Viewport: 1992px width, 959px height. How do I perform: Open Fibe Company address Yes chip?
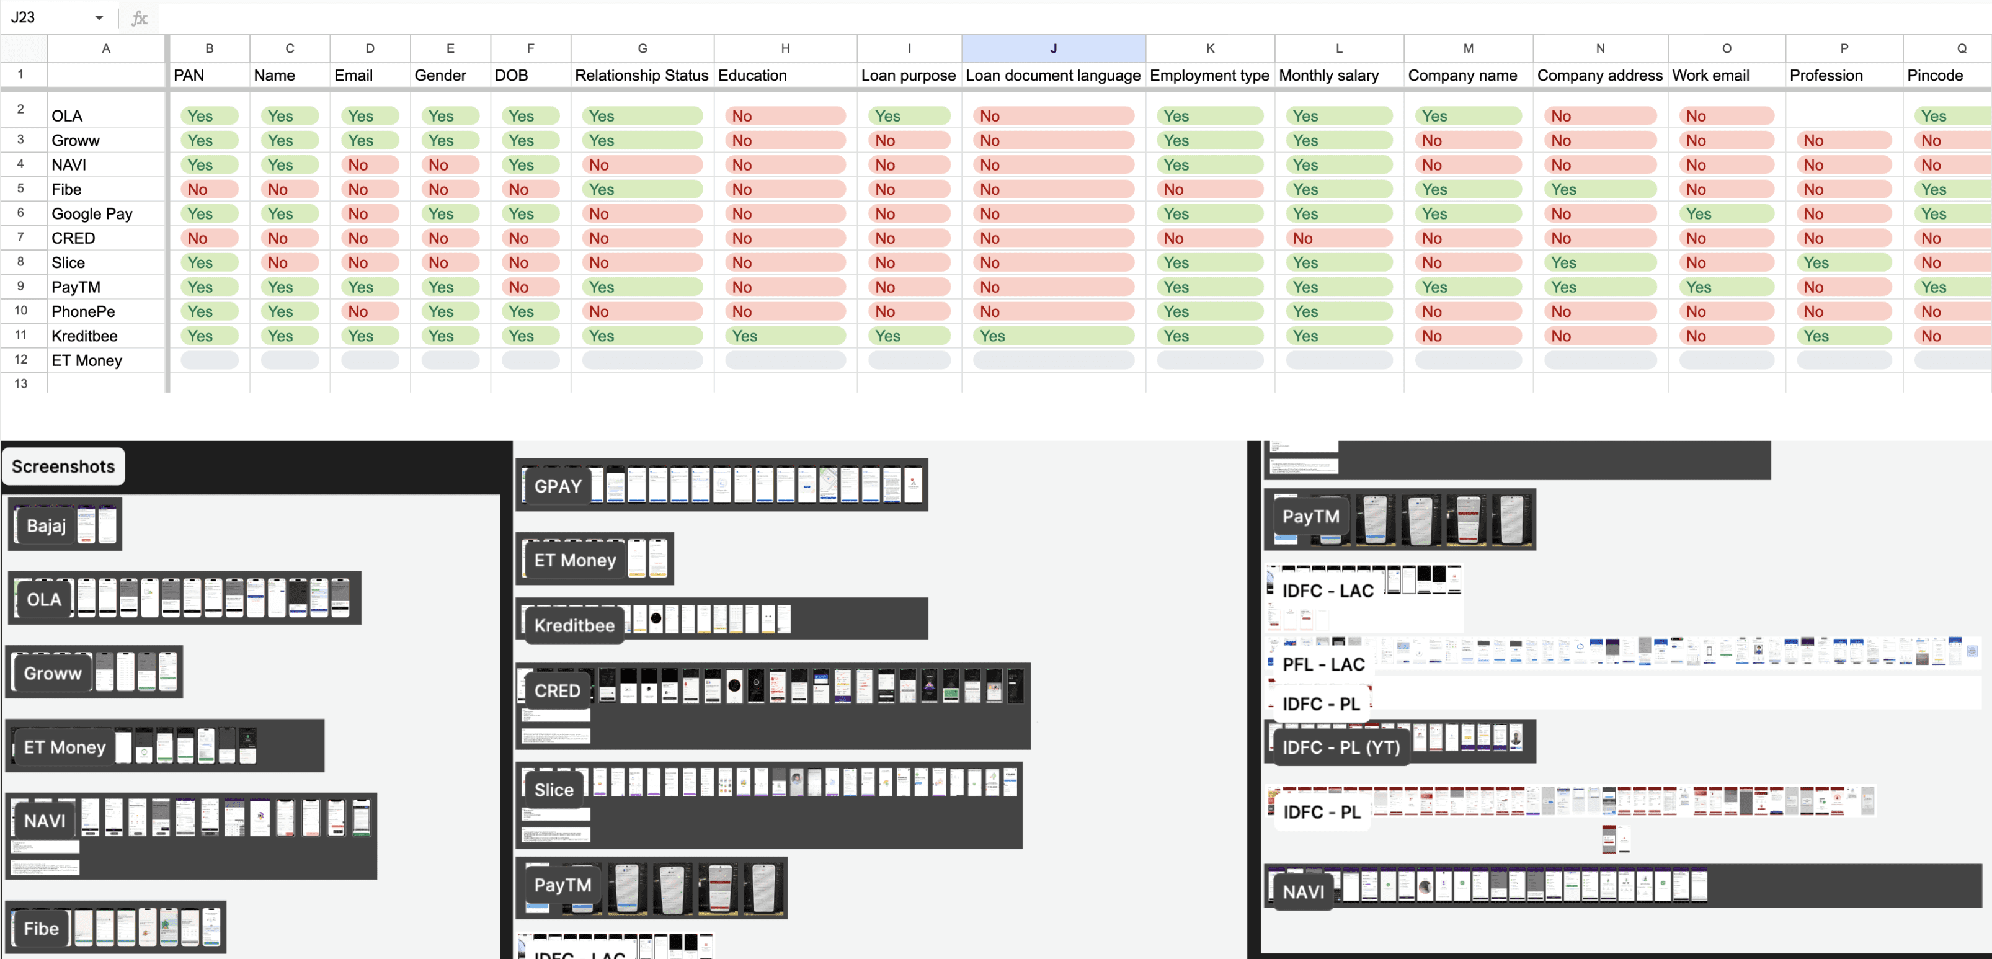pos(1599,189)
